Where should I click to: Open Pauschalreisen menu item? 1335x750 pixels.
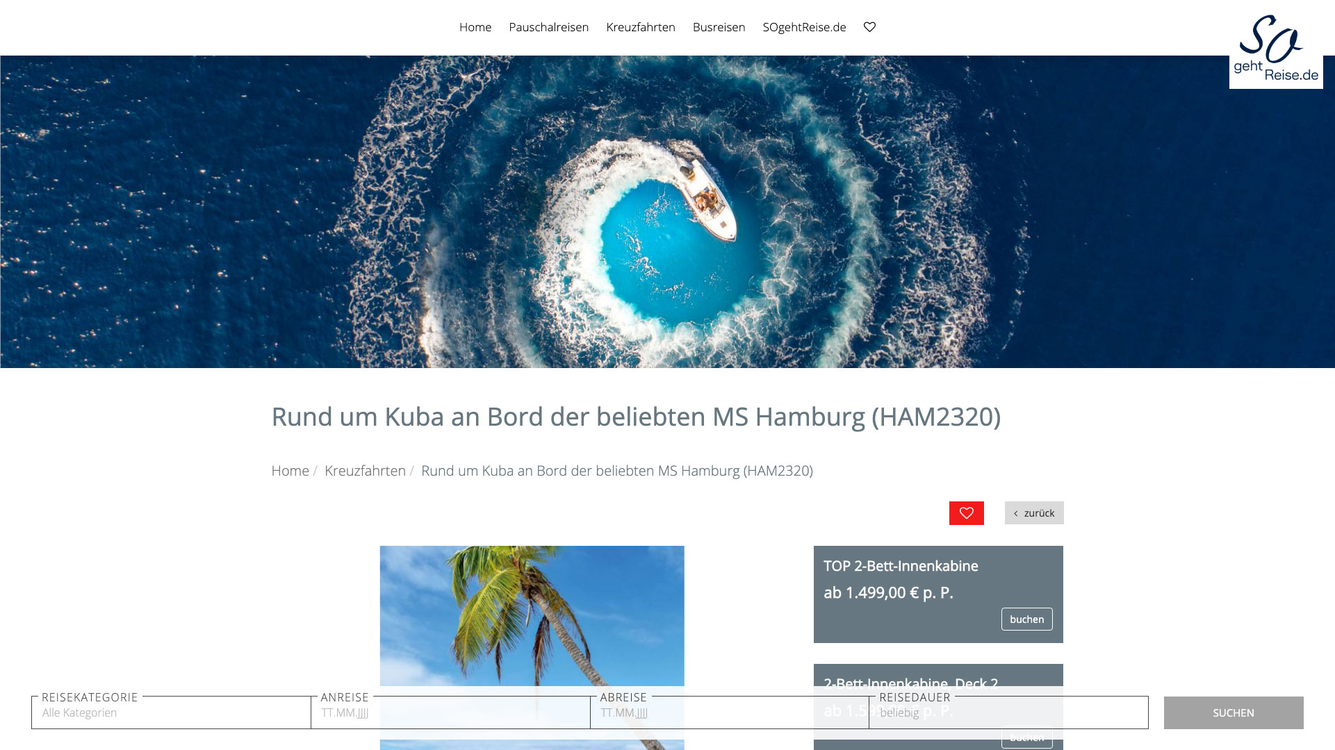tap(548, 27)
